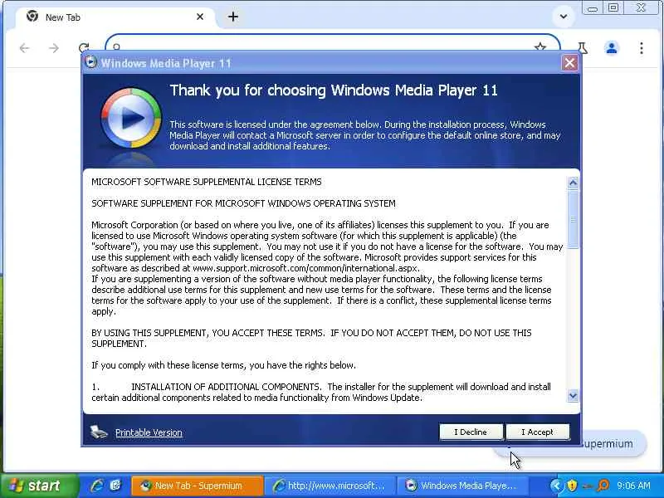Screen dimensions: 664x498
Task: Click the Windows Media Player logo
Action: (x=131, y=118)
